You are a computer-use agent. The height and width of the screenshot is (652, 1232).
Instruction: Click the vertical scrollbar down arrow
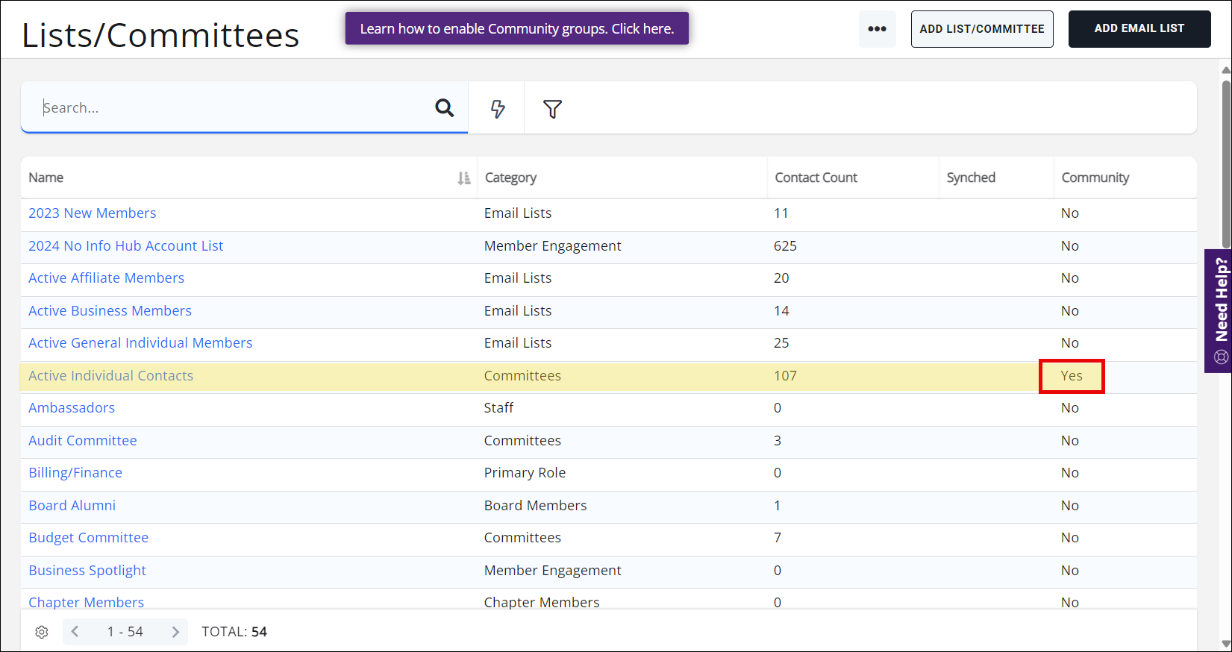point(1225,643)
